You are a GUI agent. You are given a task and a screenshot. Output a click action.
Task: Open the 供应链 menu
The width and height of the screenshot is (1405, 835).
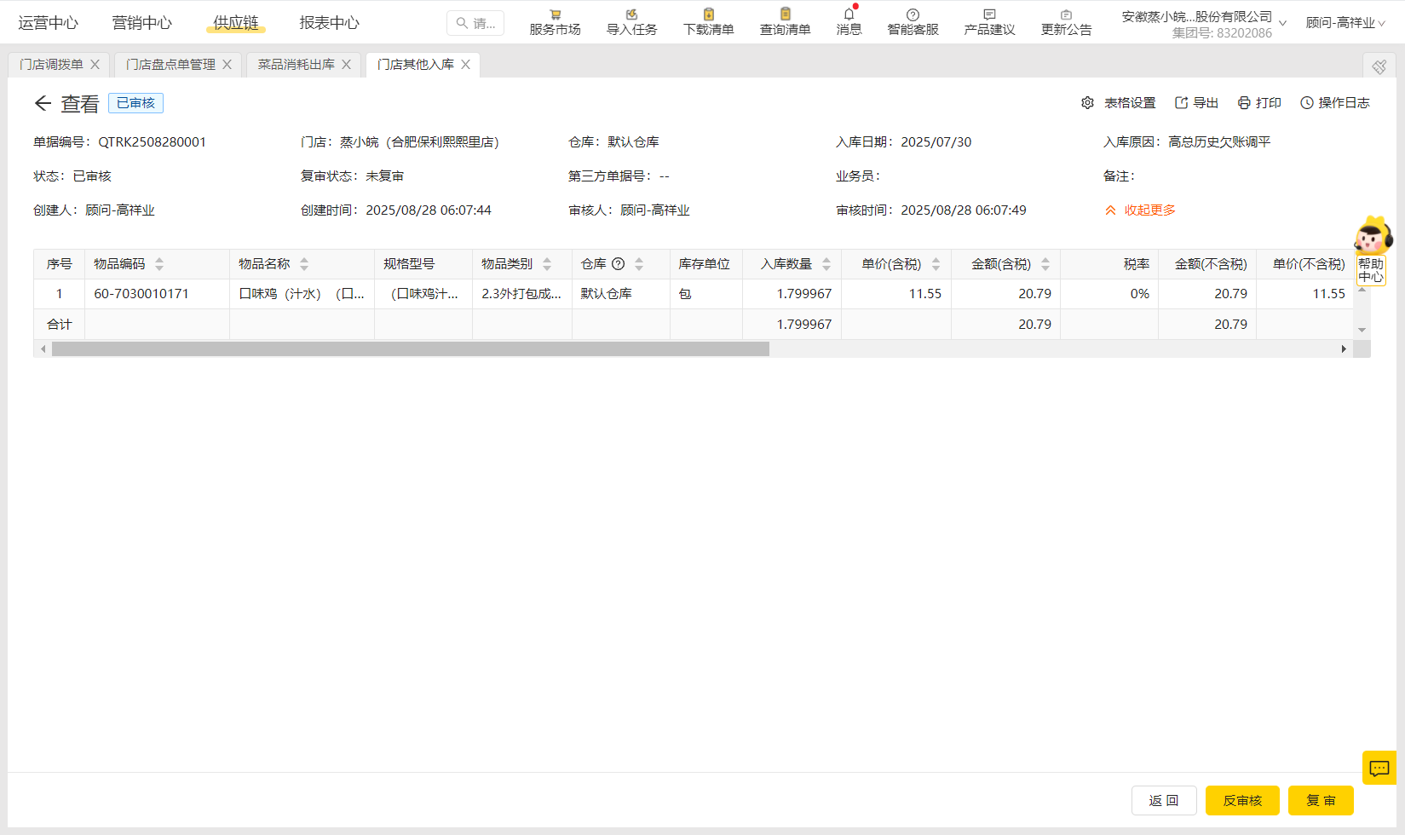[x=235, y=23]
